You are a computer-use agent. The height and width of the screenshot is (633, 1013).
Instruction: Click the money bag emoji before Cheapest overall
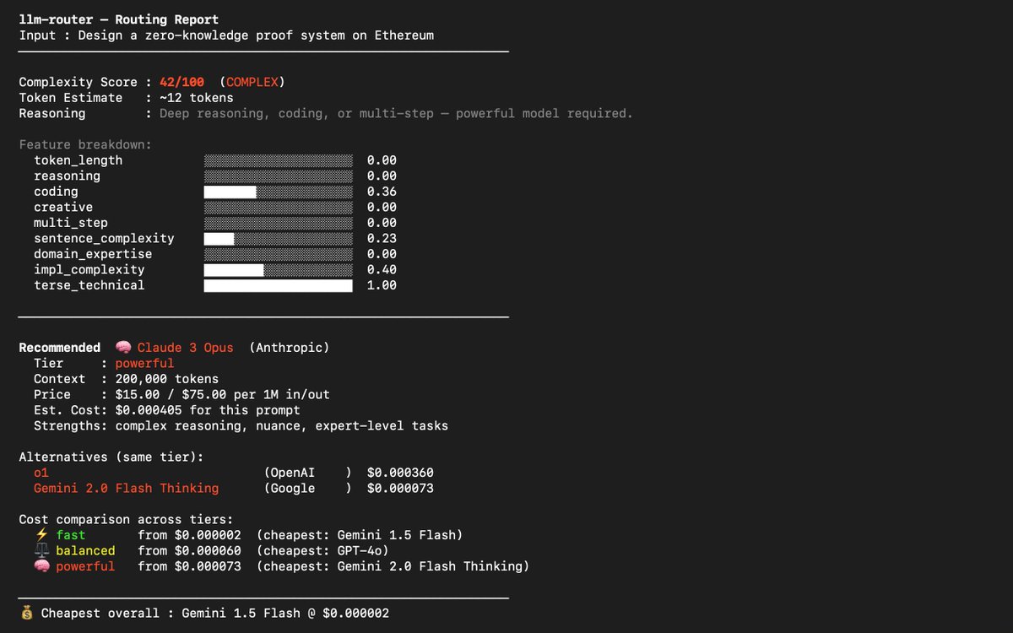click(26, 613)
